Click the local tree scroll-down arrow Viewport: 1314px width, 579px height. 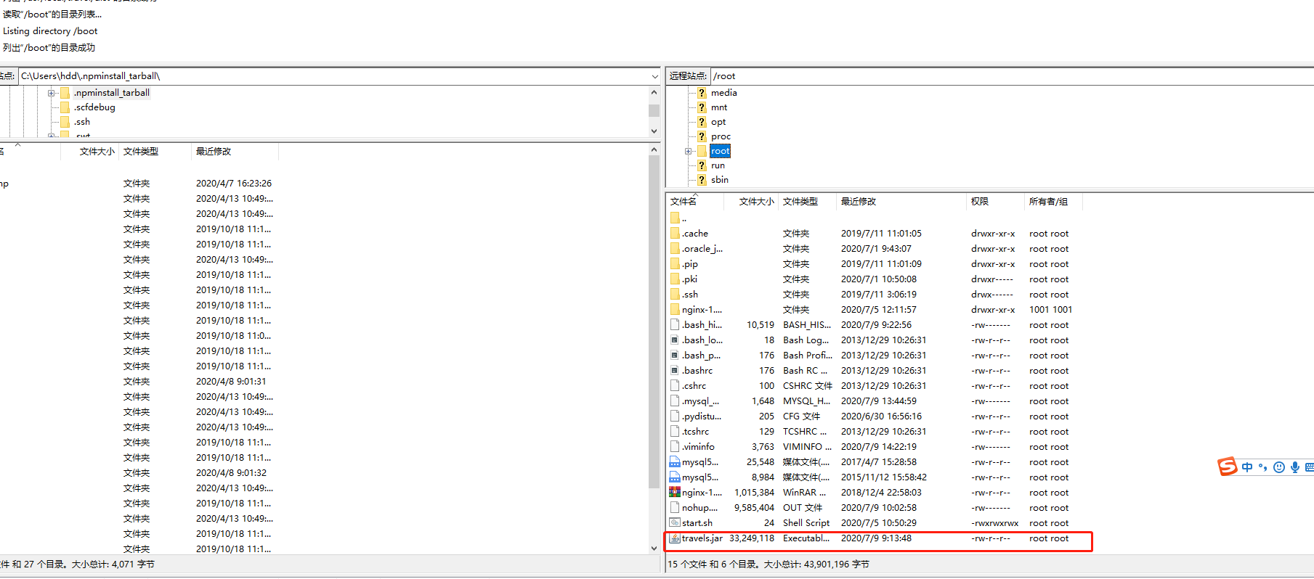654,131
